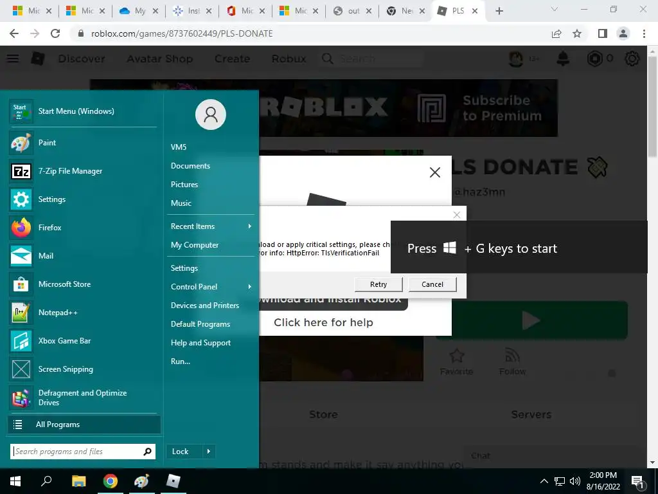Open Music folder

tap(181, 203)
